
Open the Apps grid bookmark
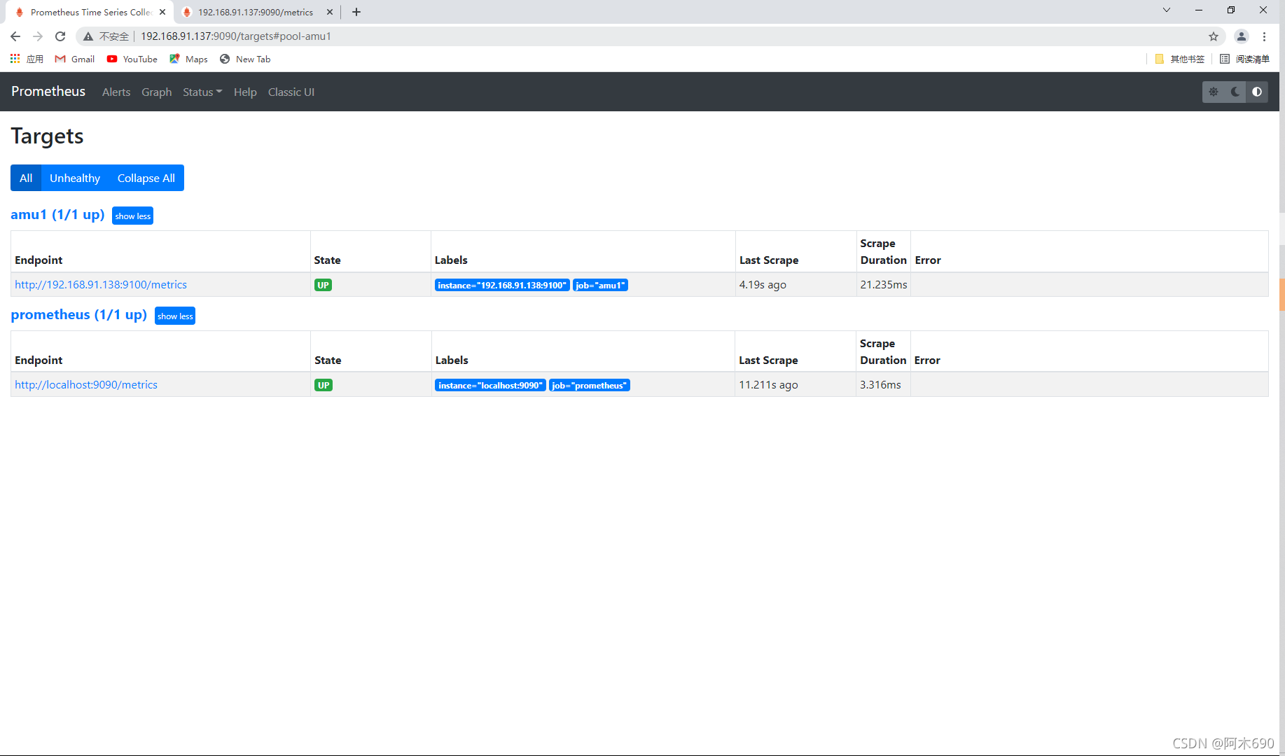pos(27,59)
